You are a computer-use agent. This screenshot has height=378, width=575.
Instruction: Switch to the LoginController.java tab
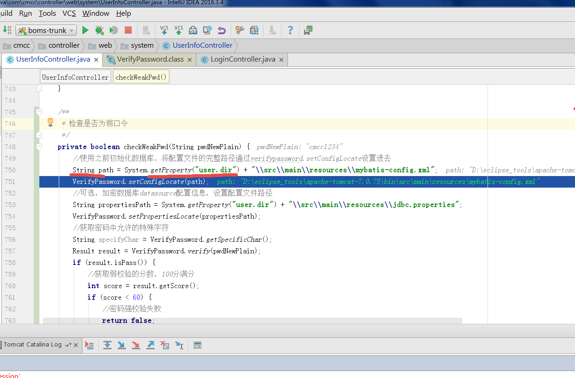tap(243, 59)
